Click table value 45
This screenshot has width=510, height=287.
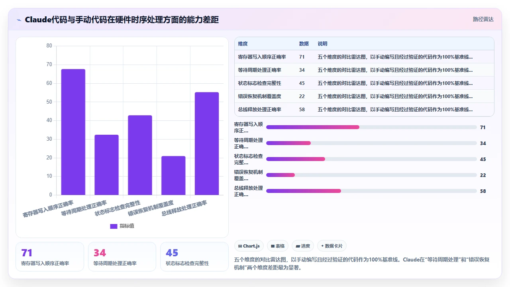click(x=302, y=83)
